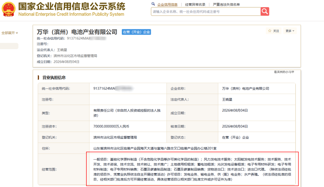This screenshot has height=187, width=324.
Task: Click the header 登记机关 line
Action: tap(67, 56)
